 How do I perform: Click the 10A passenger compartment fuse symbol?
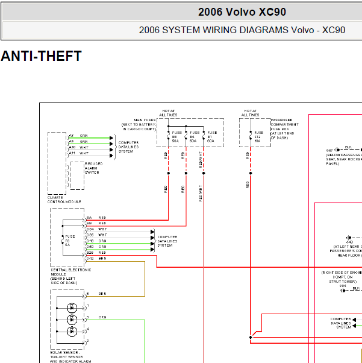click(251, 135)
